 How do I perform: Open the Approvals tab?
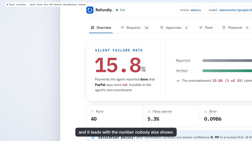click(175, 27)
